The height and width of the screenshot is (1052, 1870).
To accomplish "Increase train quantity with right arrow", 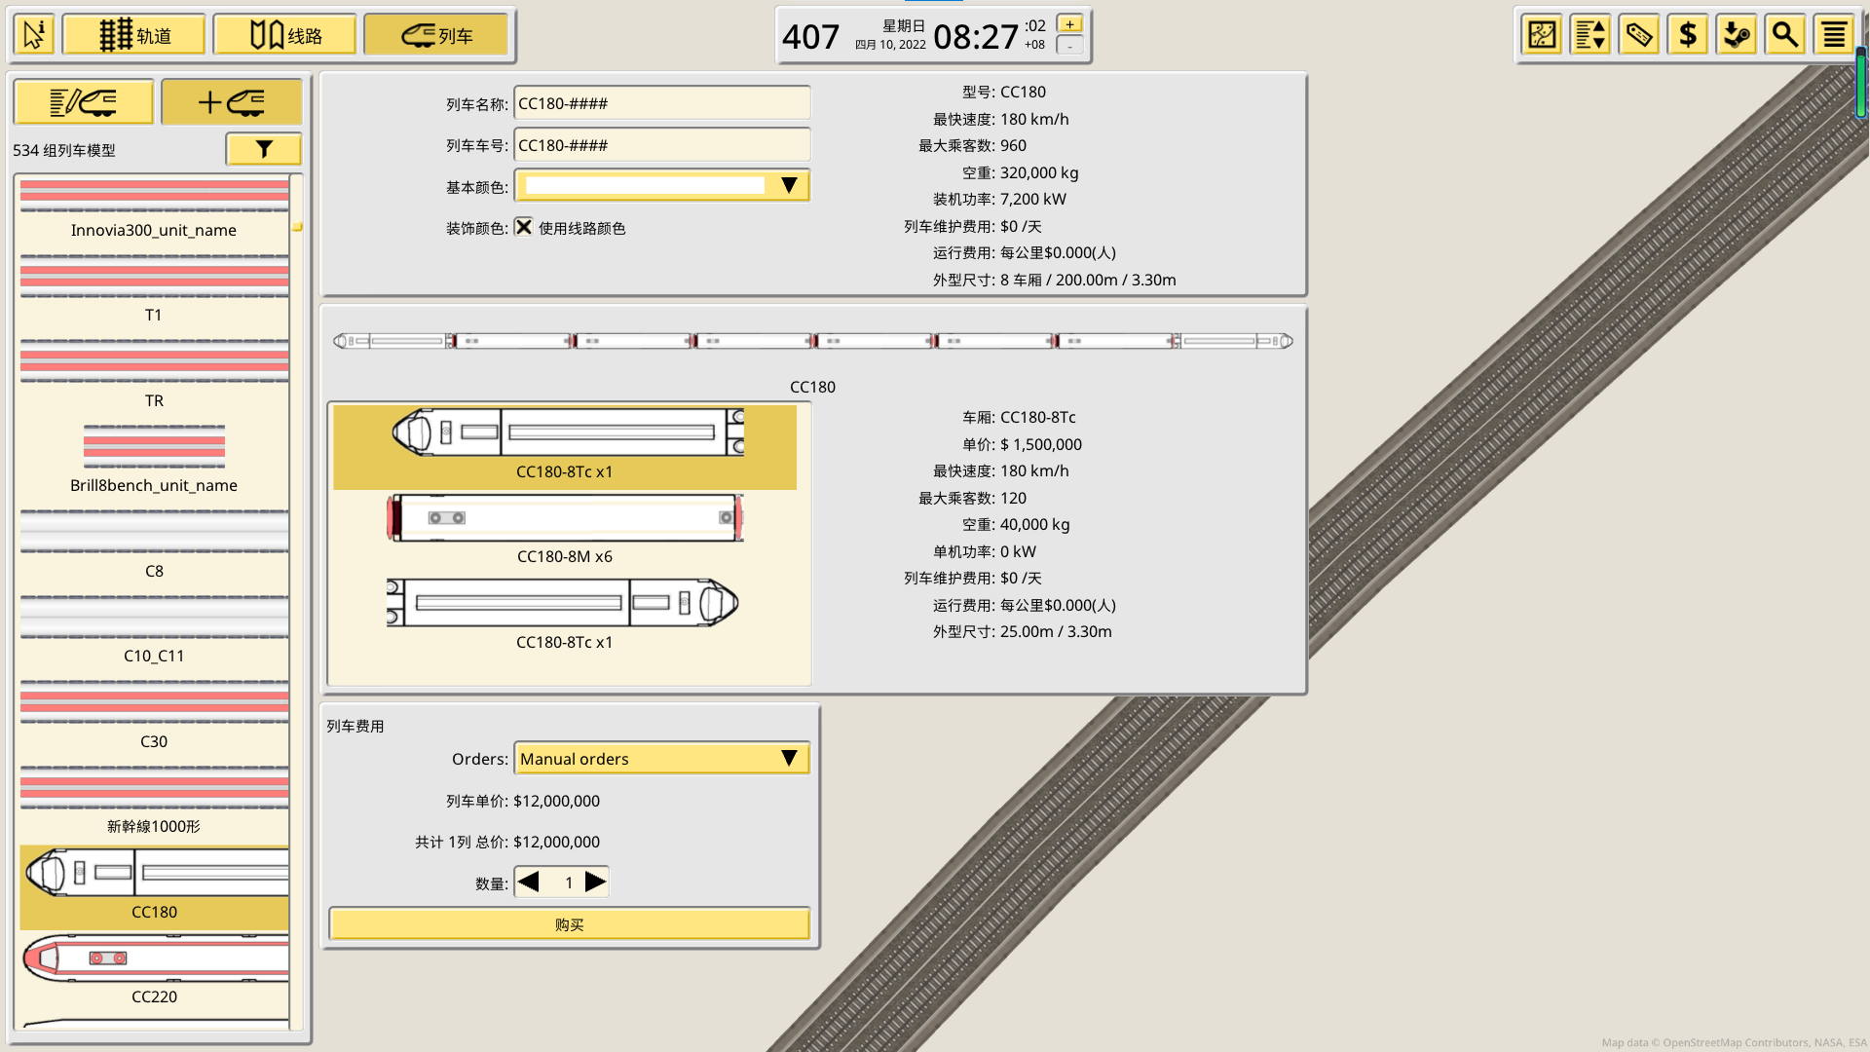I will pyautogui.click(x=595, y=883).
